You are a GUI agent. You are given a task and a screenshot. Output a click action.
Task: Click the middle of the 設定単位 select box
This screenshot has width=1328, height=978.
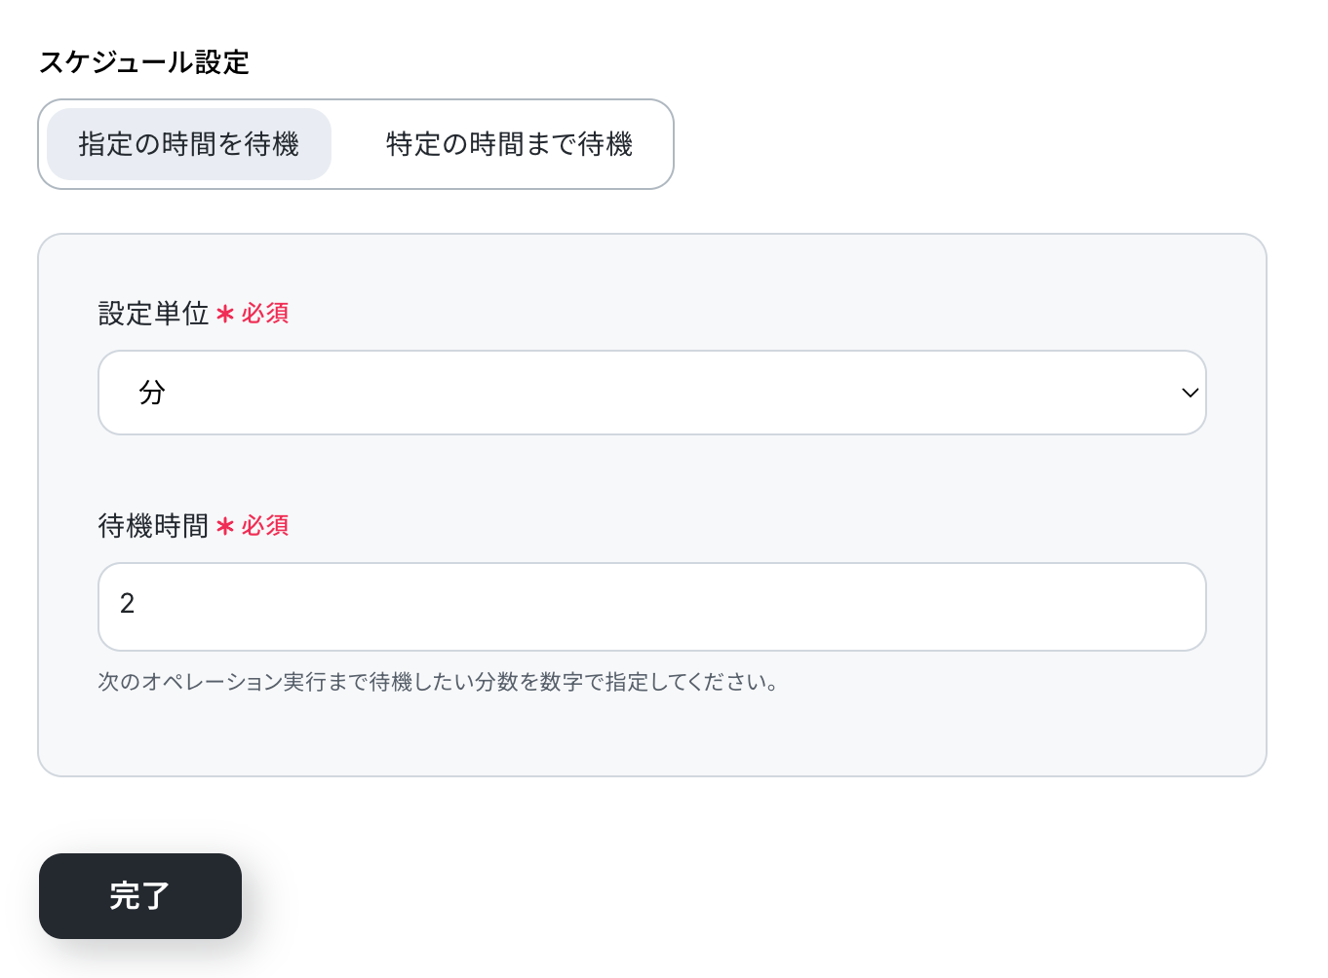651,393
